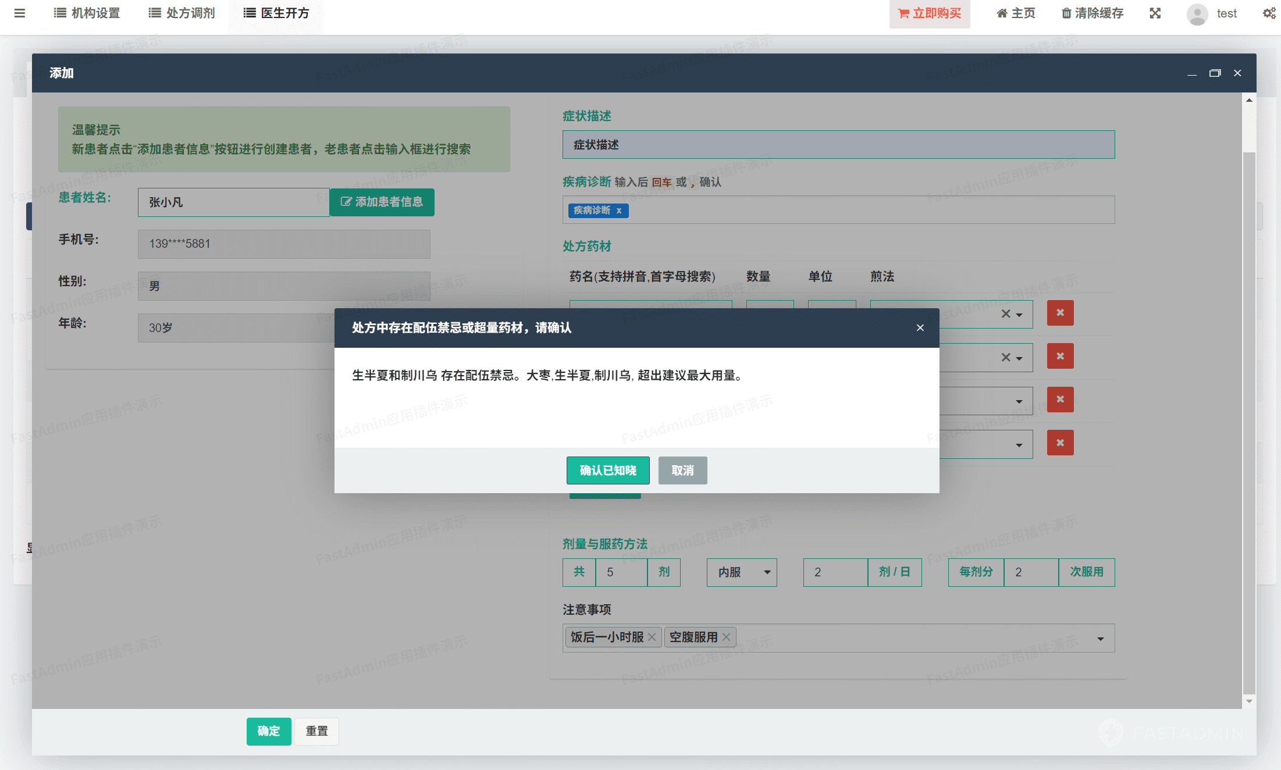1281x770 pixels.
Task: Remove the 空腹服用 tag
Action: click(x=727, y=637)
